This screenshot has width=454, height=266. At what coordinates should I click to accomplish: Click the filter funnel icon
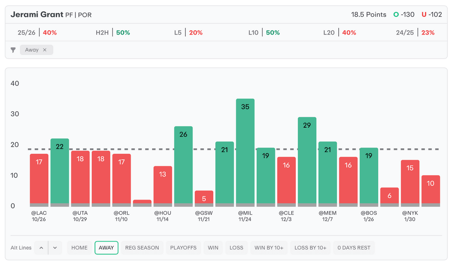13,50
